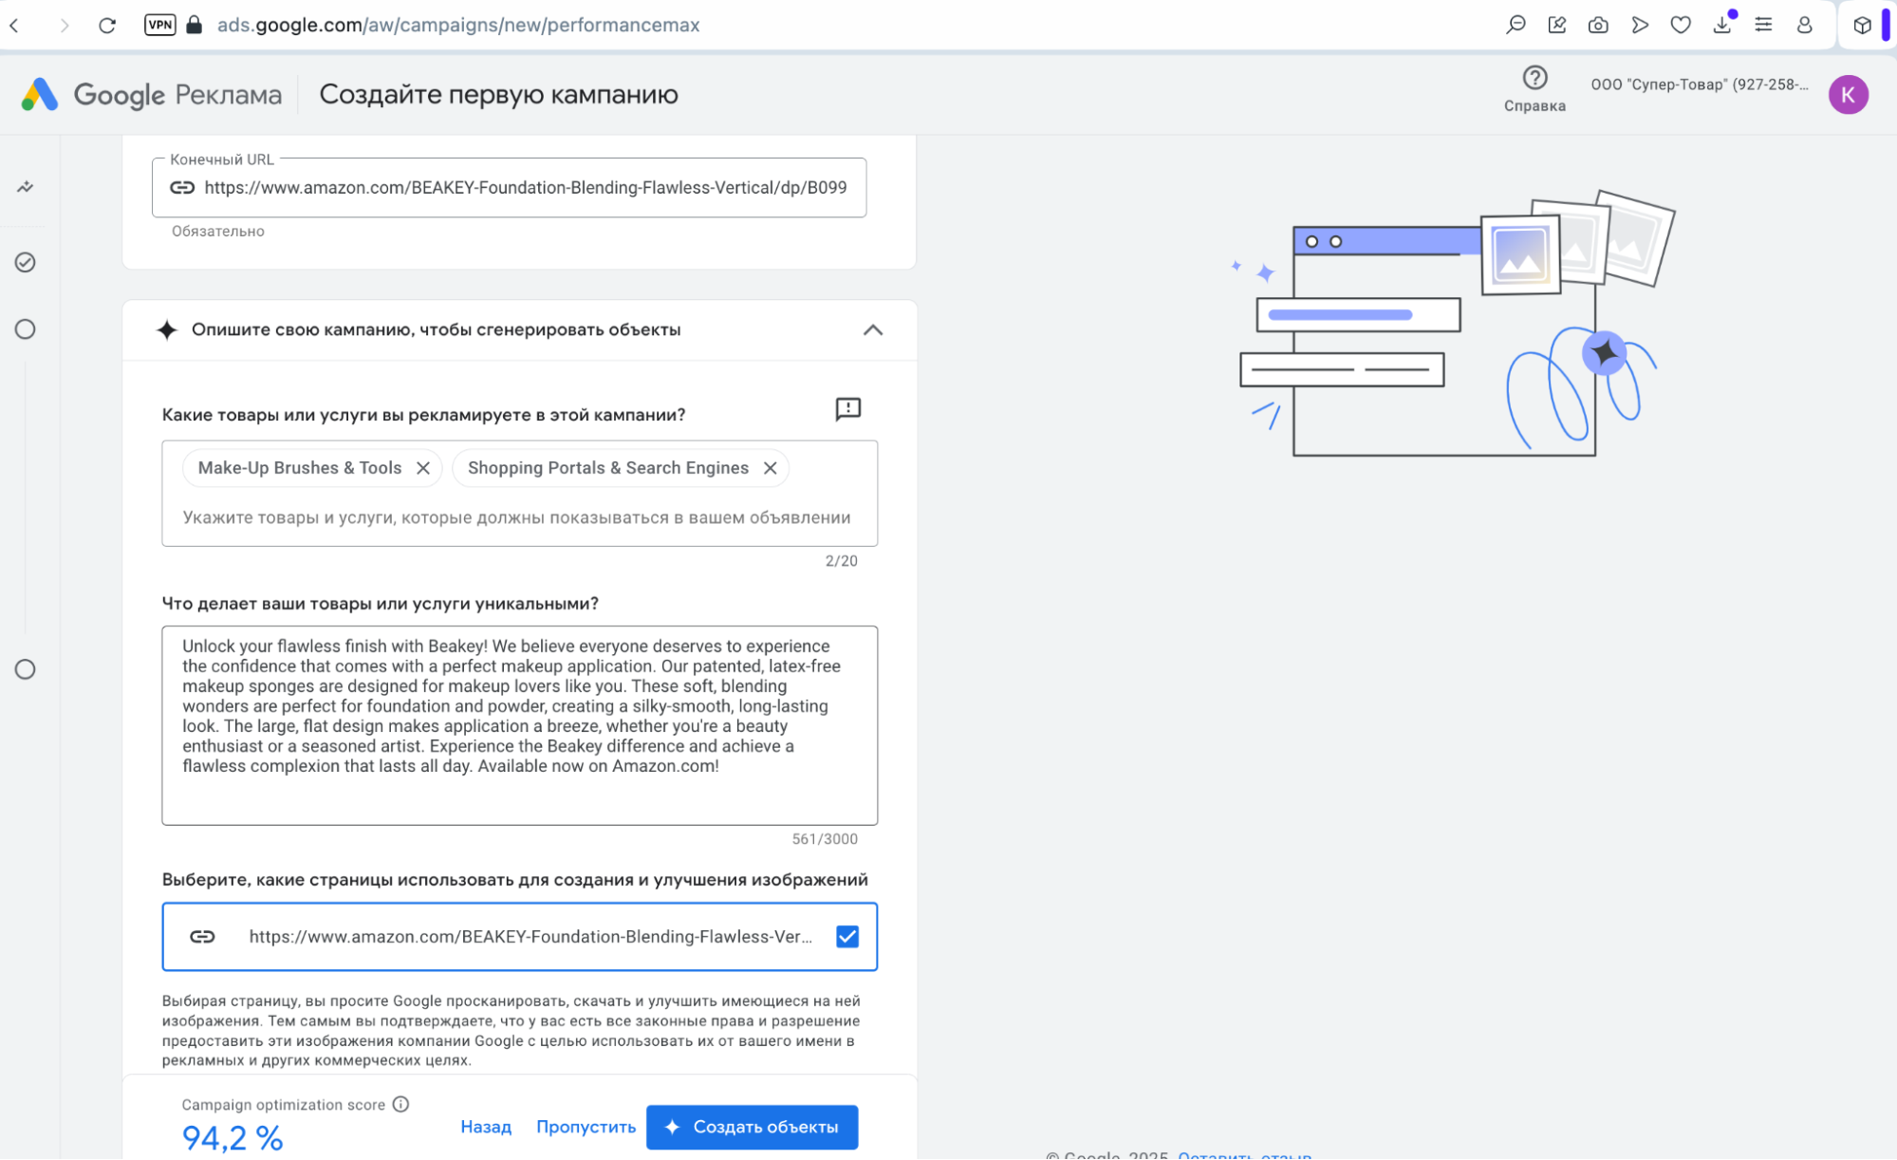The width and height of the screenshot is (1897, 1160).
Task: Click the send/play arrow toolbar icon
Action: click(1640, 25)
